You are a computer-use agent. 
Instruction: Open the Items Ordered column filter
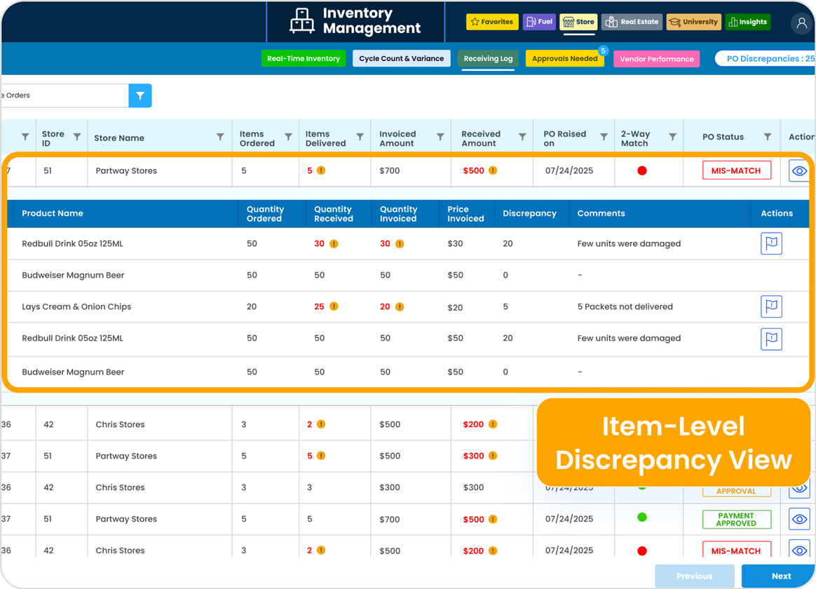pos(287,136)
